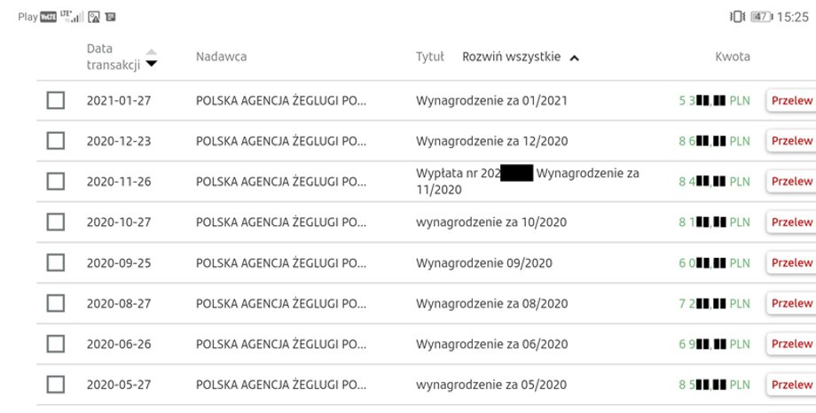Tap the battery indicator in status bar
Image resolution: width=816 pixels, height=413 pixels.
coord(761,17)
